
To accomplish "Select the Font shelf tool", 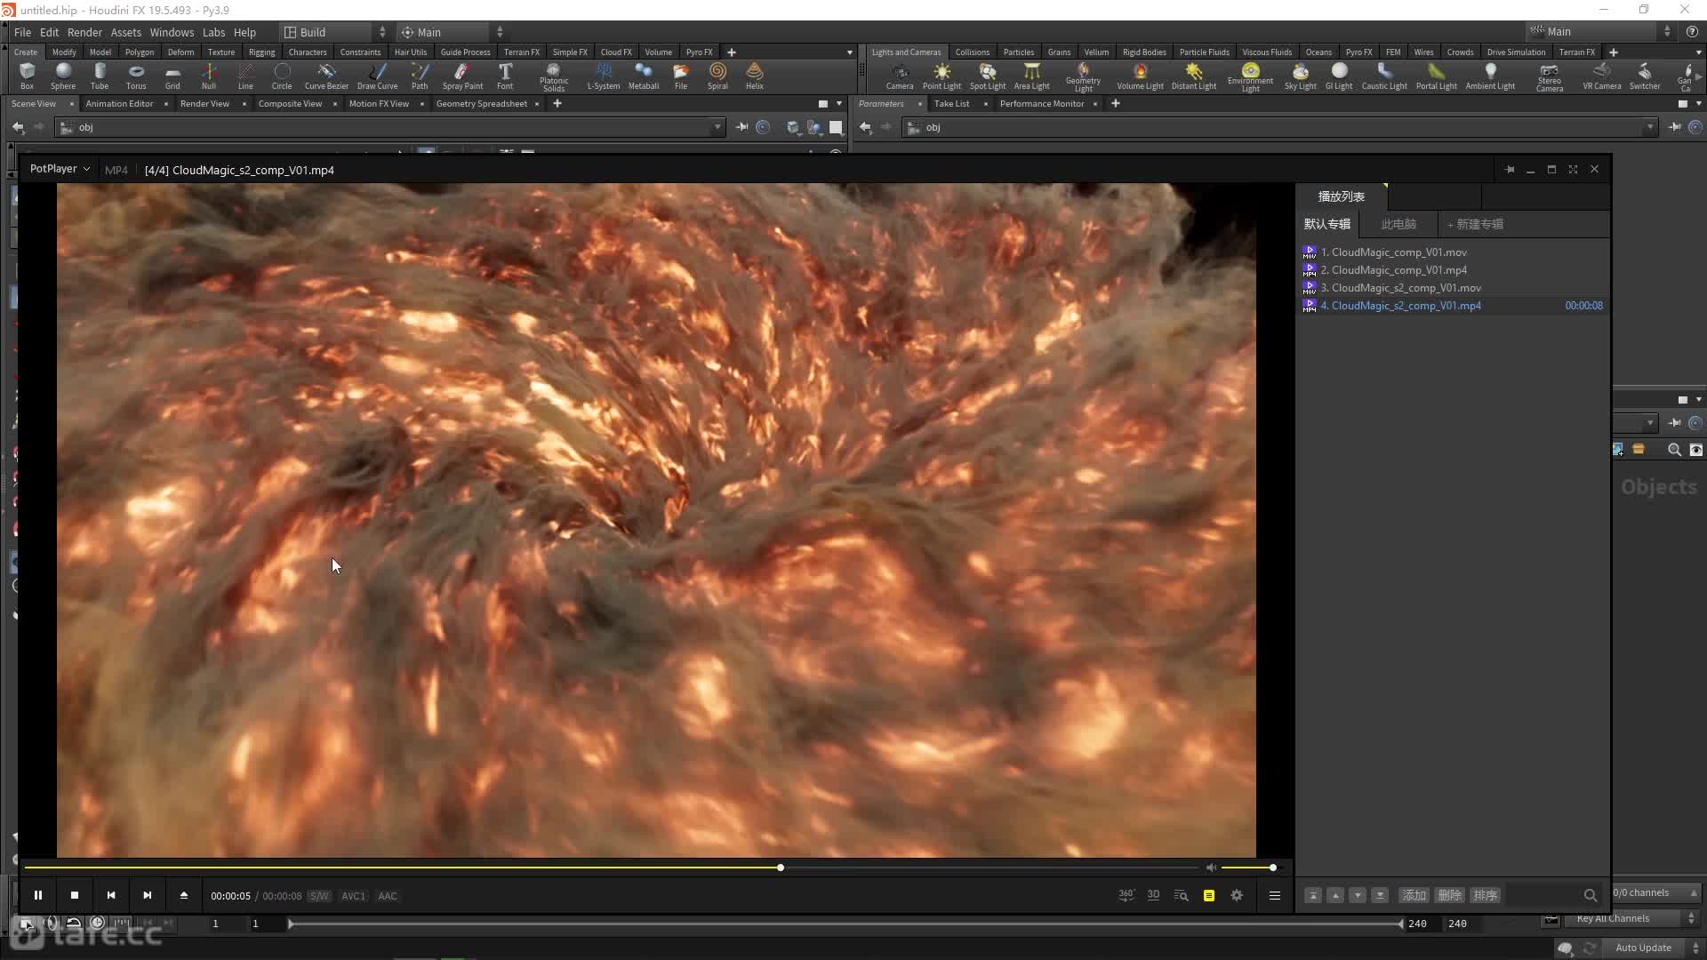I will tap(505, 76).
